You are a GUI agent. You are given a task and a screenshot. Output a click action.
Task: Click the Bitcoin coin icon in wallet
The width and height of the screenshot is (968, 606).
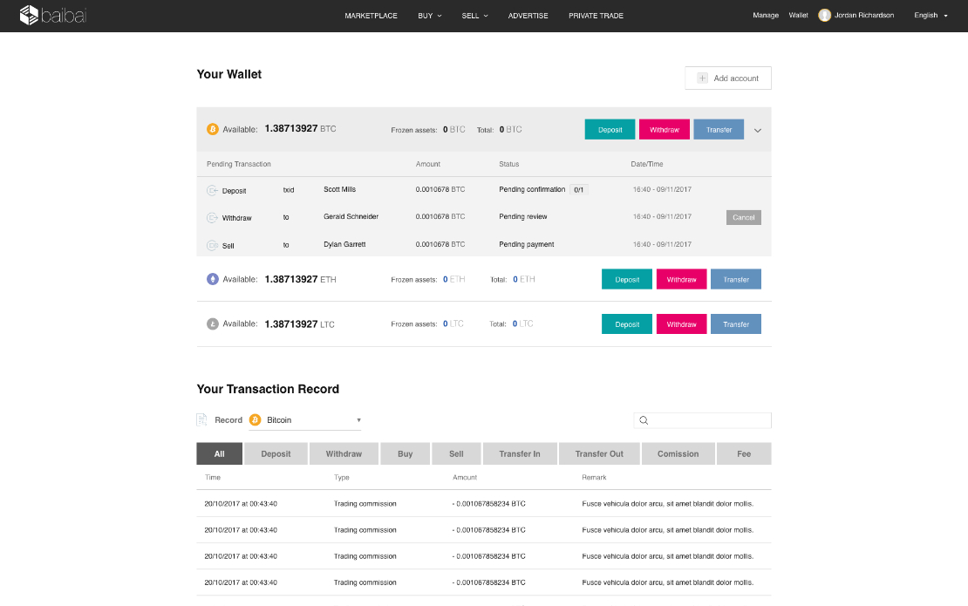tap(213, 129)
